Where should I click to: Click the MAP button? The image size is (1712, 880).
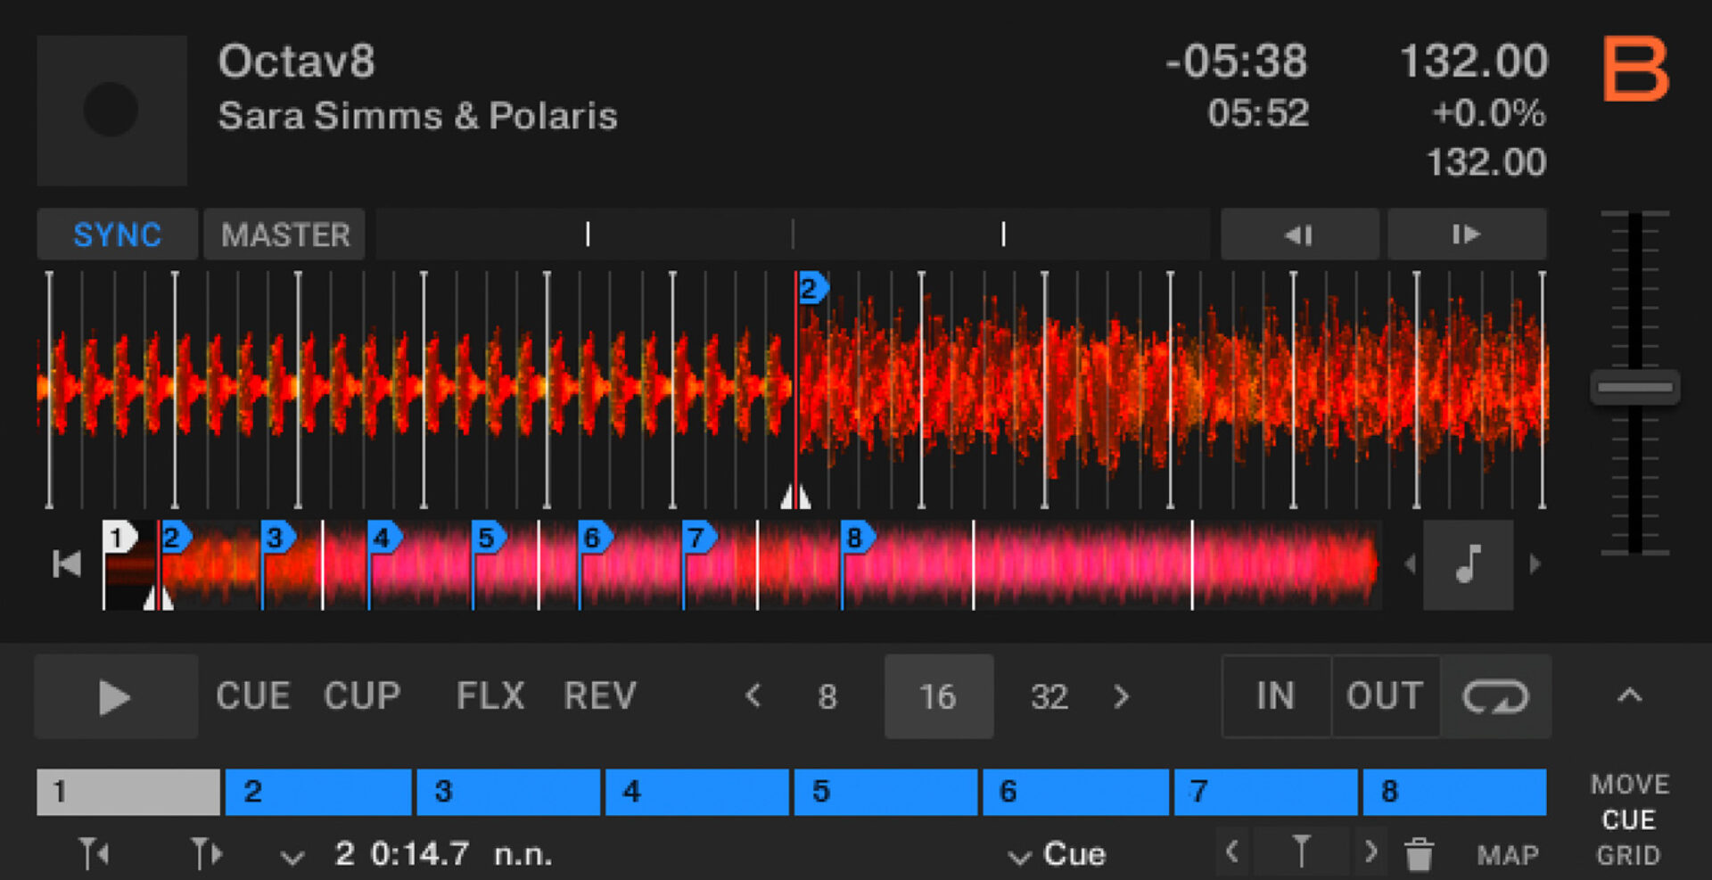click(1509, 853)
